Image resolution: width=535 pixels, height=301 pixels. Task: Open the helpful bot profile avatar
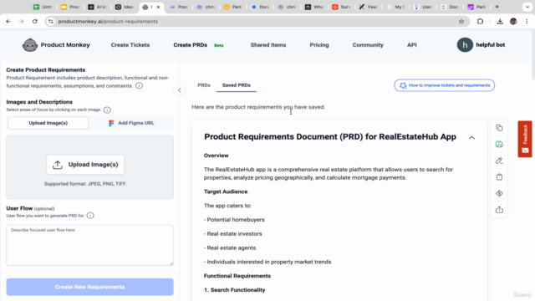click(x=465, y=44)
